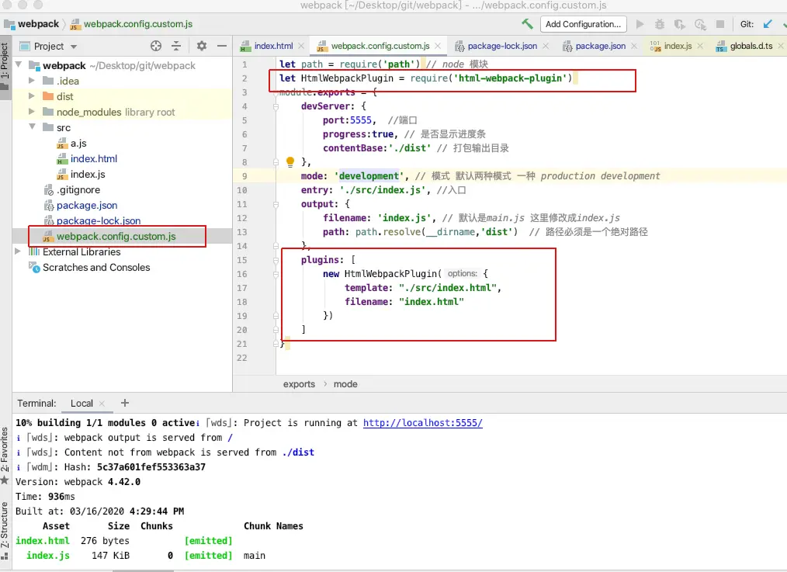787x572 pixels.
Task: Close the index.js editor tab
Action: pos(700,46)
